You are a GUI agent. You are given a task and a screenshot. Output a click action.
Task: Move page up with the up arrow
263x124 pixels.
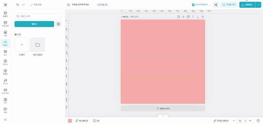point(193,17)
